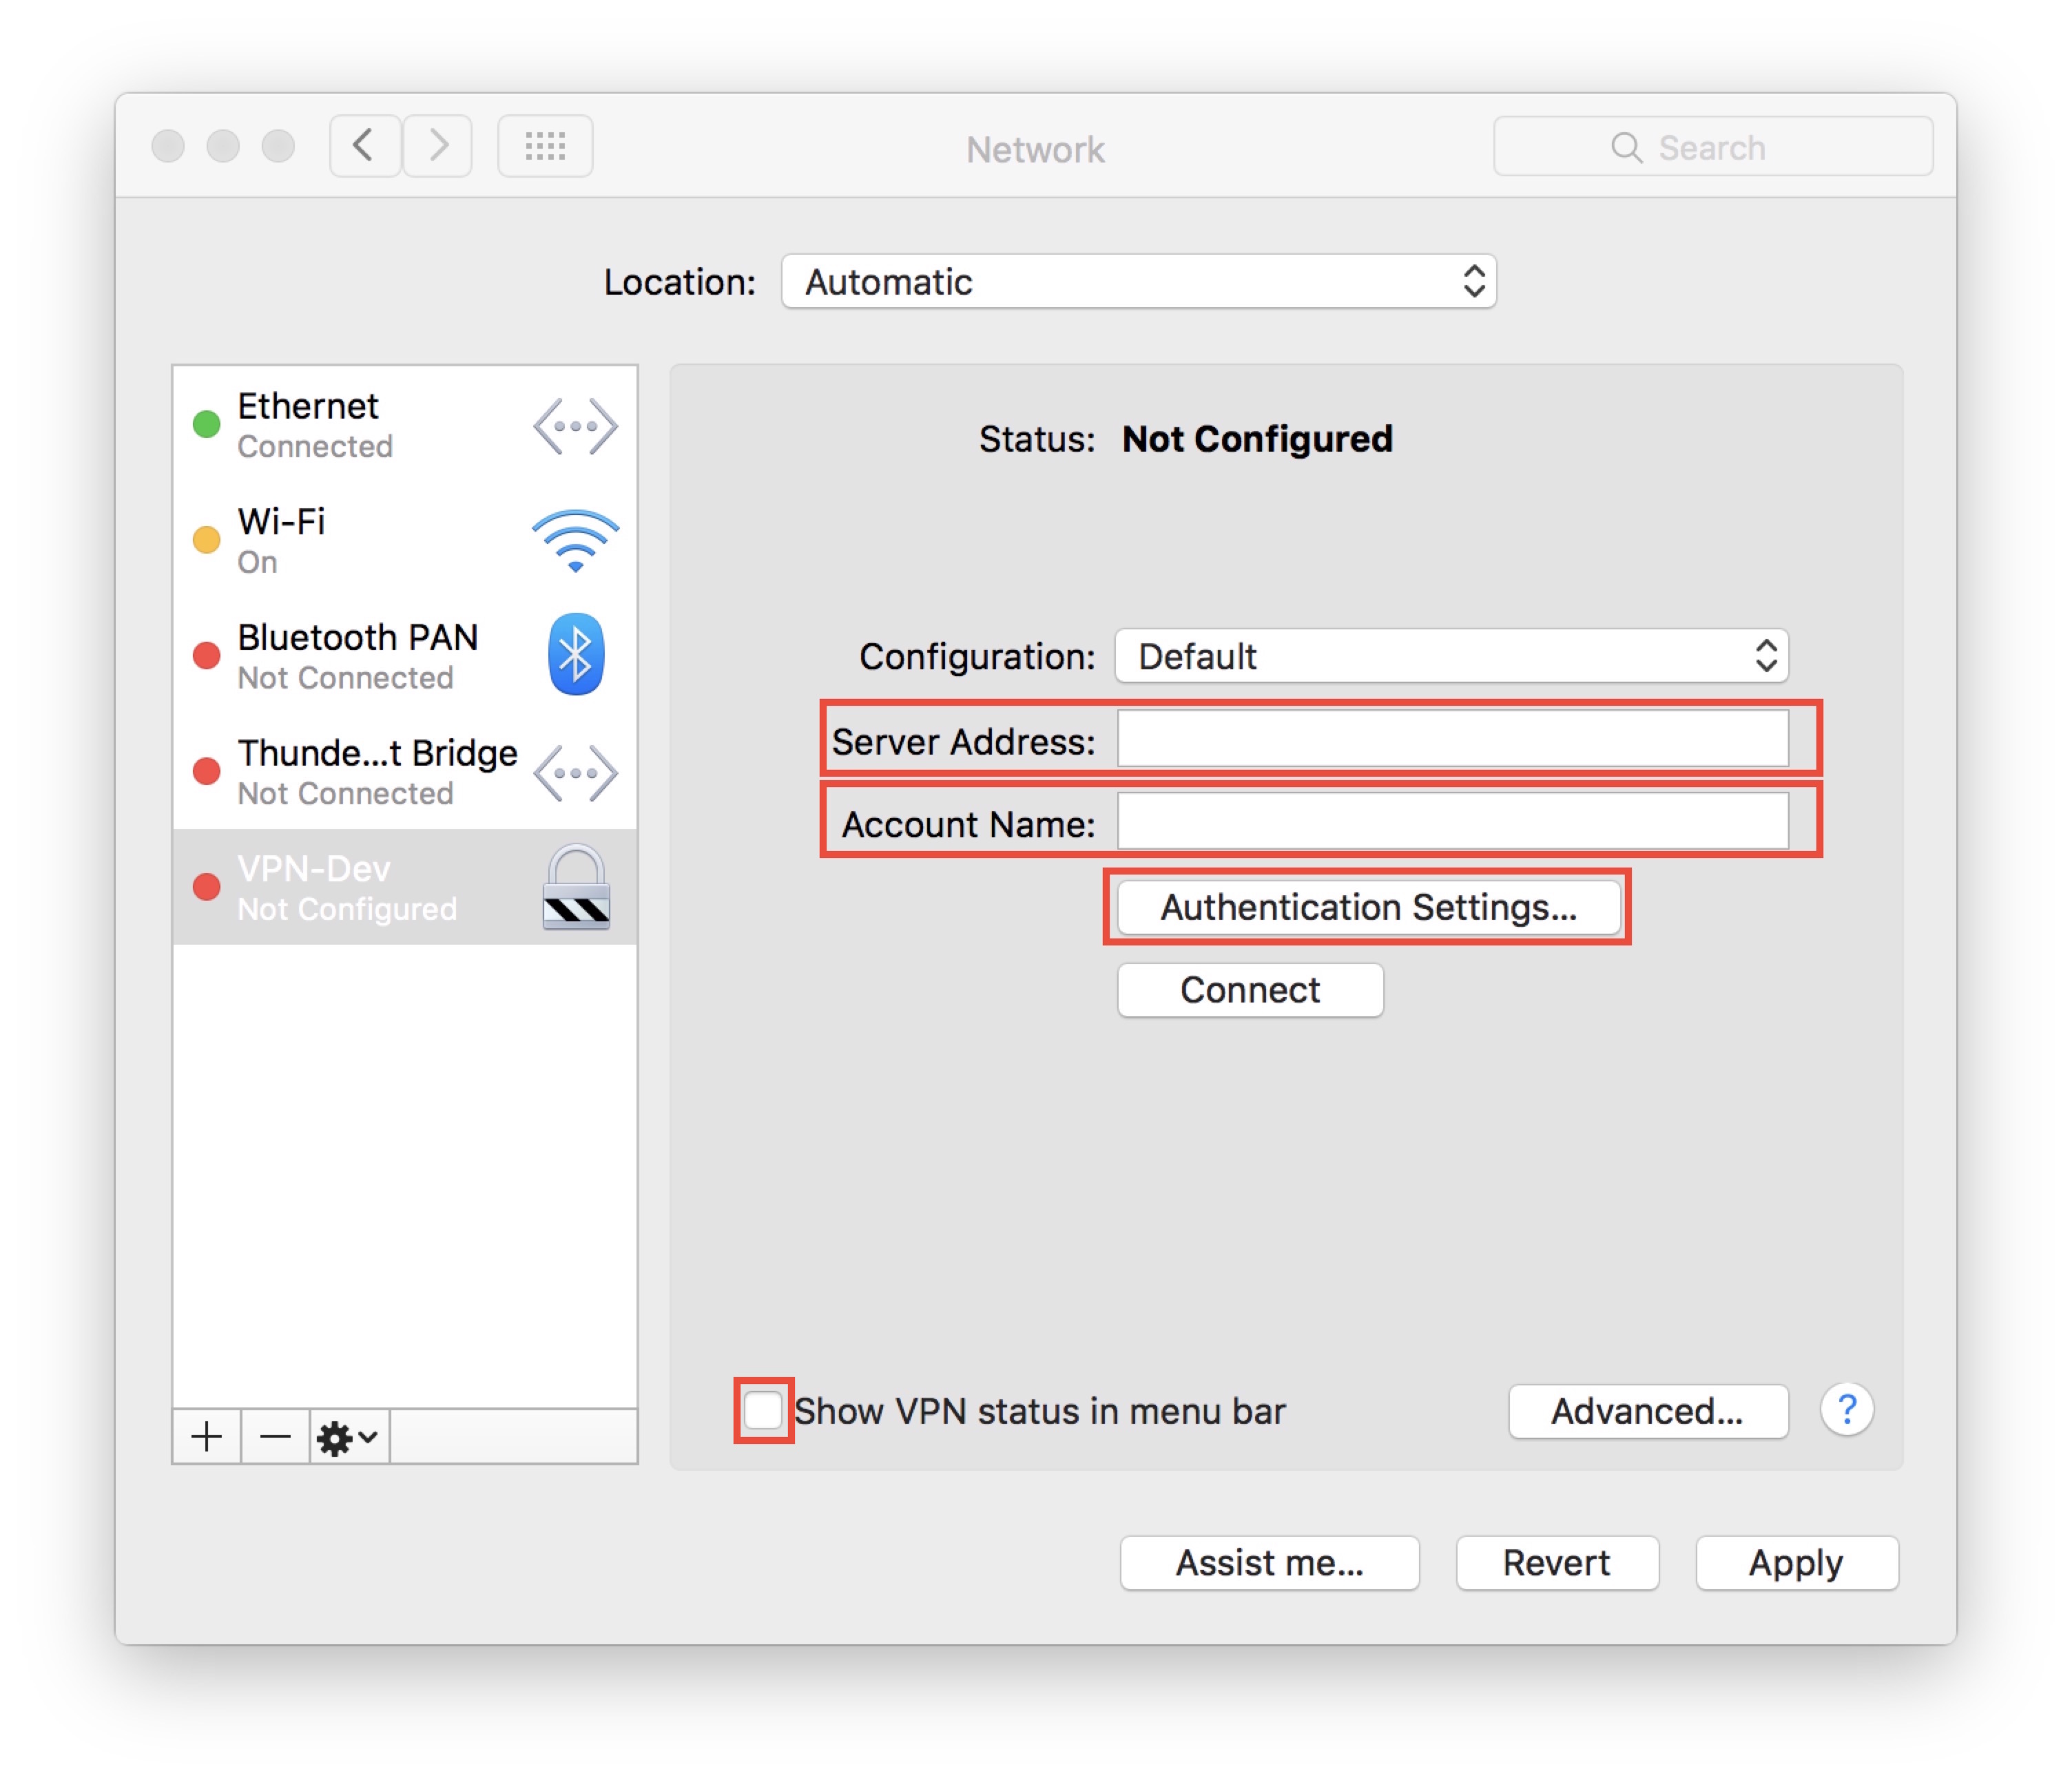Expand the Configuration Default dropdown
The width and height of the screenshot is (2072, 1782).
[x=1451, y=656]
